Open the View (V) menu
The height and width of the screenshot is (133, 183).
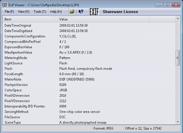tap(24, 12)
